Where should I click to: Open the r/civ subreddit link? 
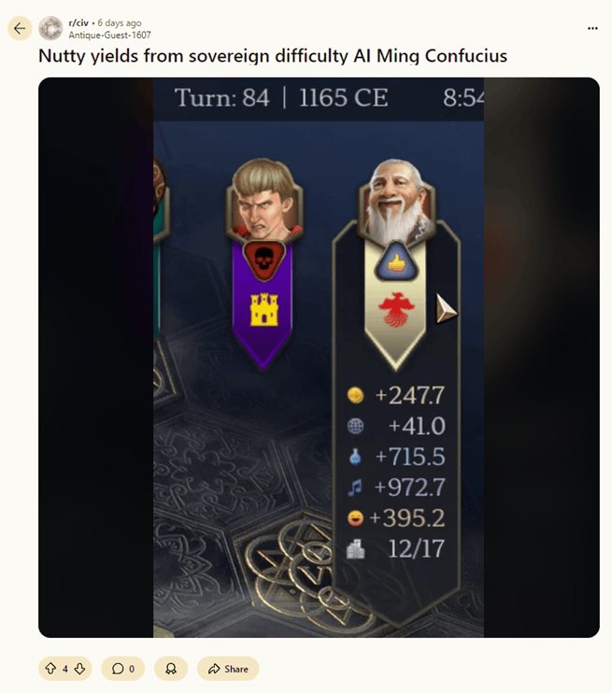pos(78,22)
